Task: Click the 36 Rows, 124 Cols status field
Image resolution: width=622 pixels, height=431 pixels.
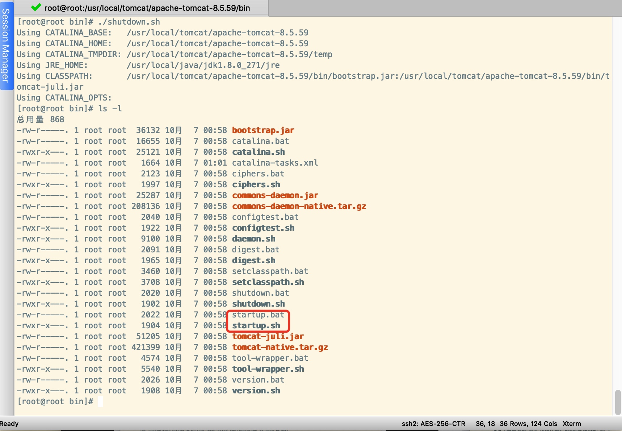Action: 528,423
